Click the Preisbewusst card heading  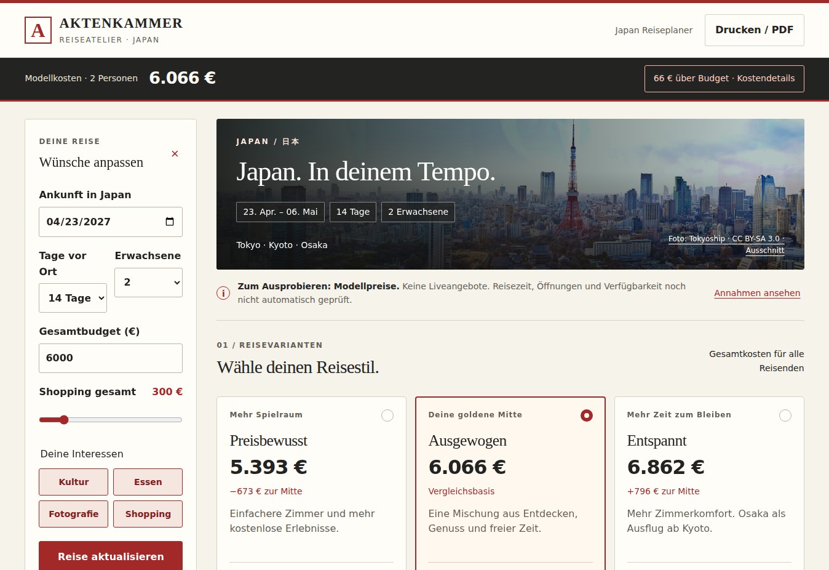coord(269,441)
